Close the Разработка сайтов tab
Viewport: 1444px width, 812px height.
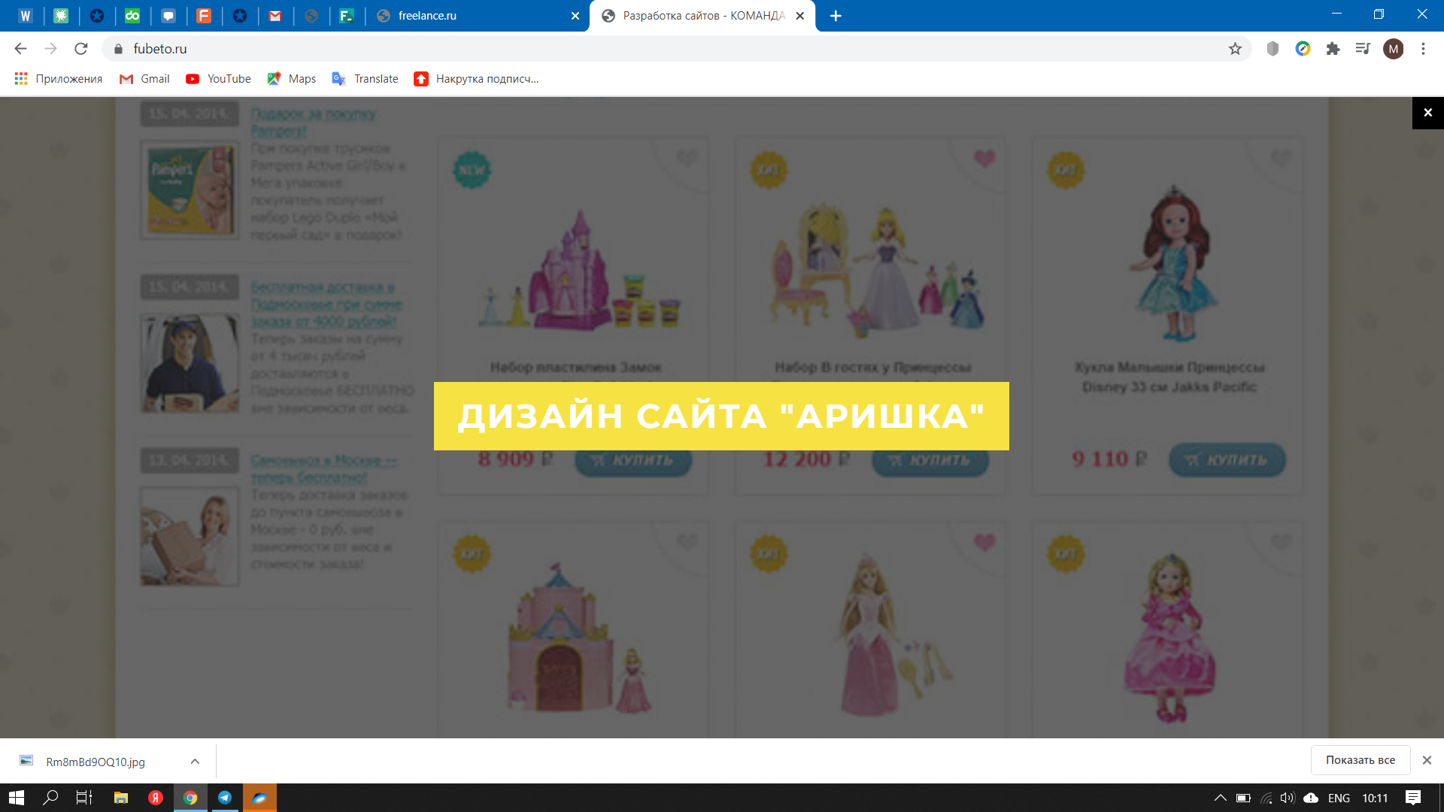(800, 16)
